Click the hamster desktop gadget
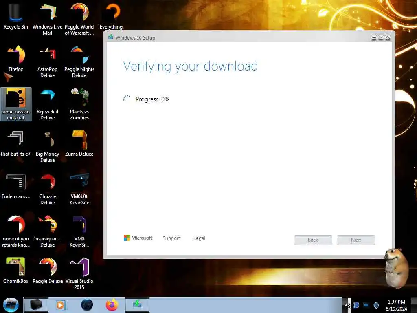This screenshot has width=417, height=313. [397, 268]
